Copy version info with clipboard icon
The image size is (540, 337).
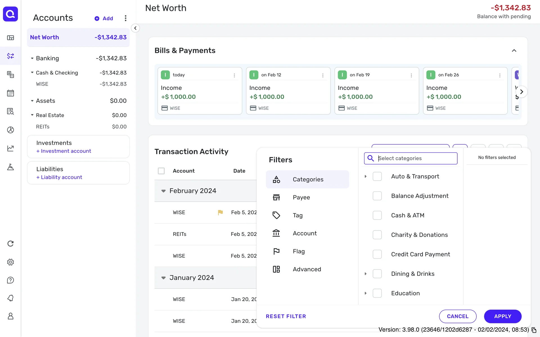pyautogui.click(x=534, y=330)
